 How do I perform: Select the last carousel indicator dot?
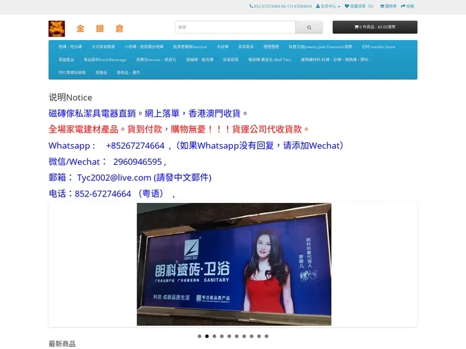pos(266,336)
